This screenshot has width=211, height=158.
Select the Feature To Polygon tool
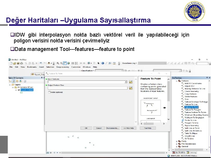tap(193, 110)
